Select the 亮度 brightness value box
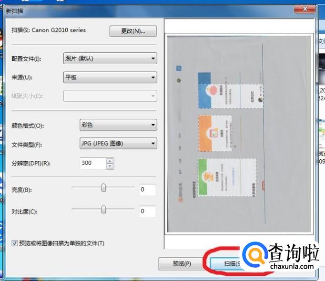The image size is (325, 281). [x=147, y=190]
